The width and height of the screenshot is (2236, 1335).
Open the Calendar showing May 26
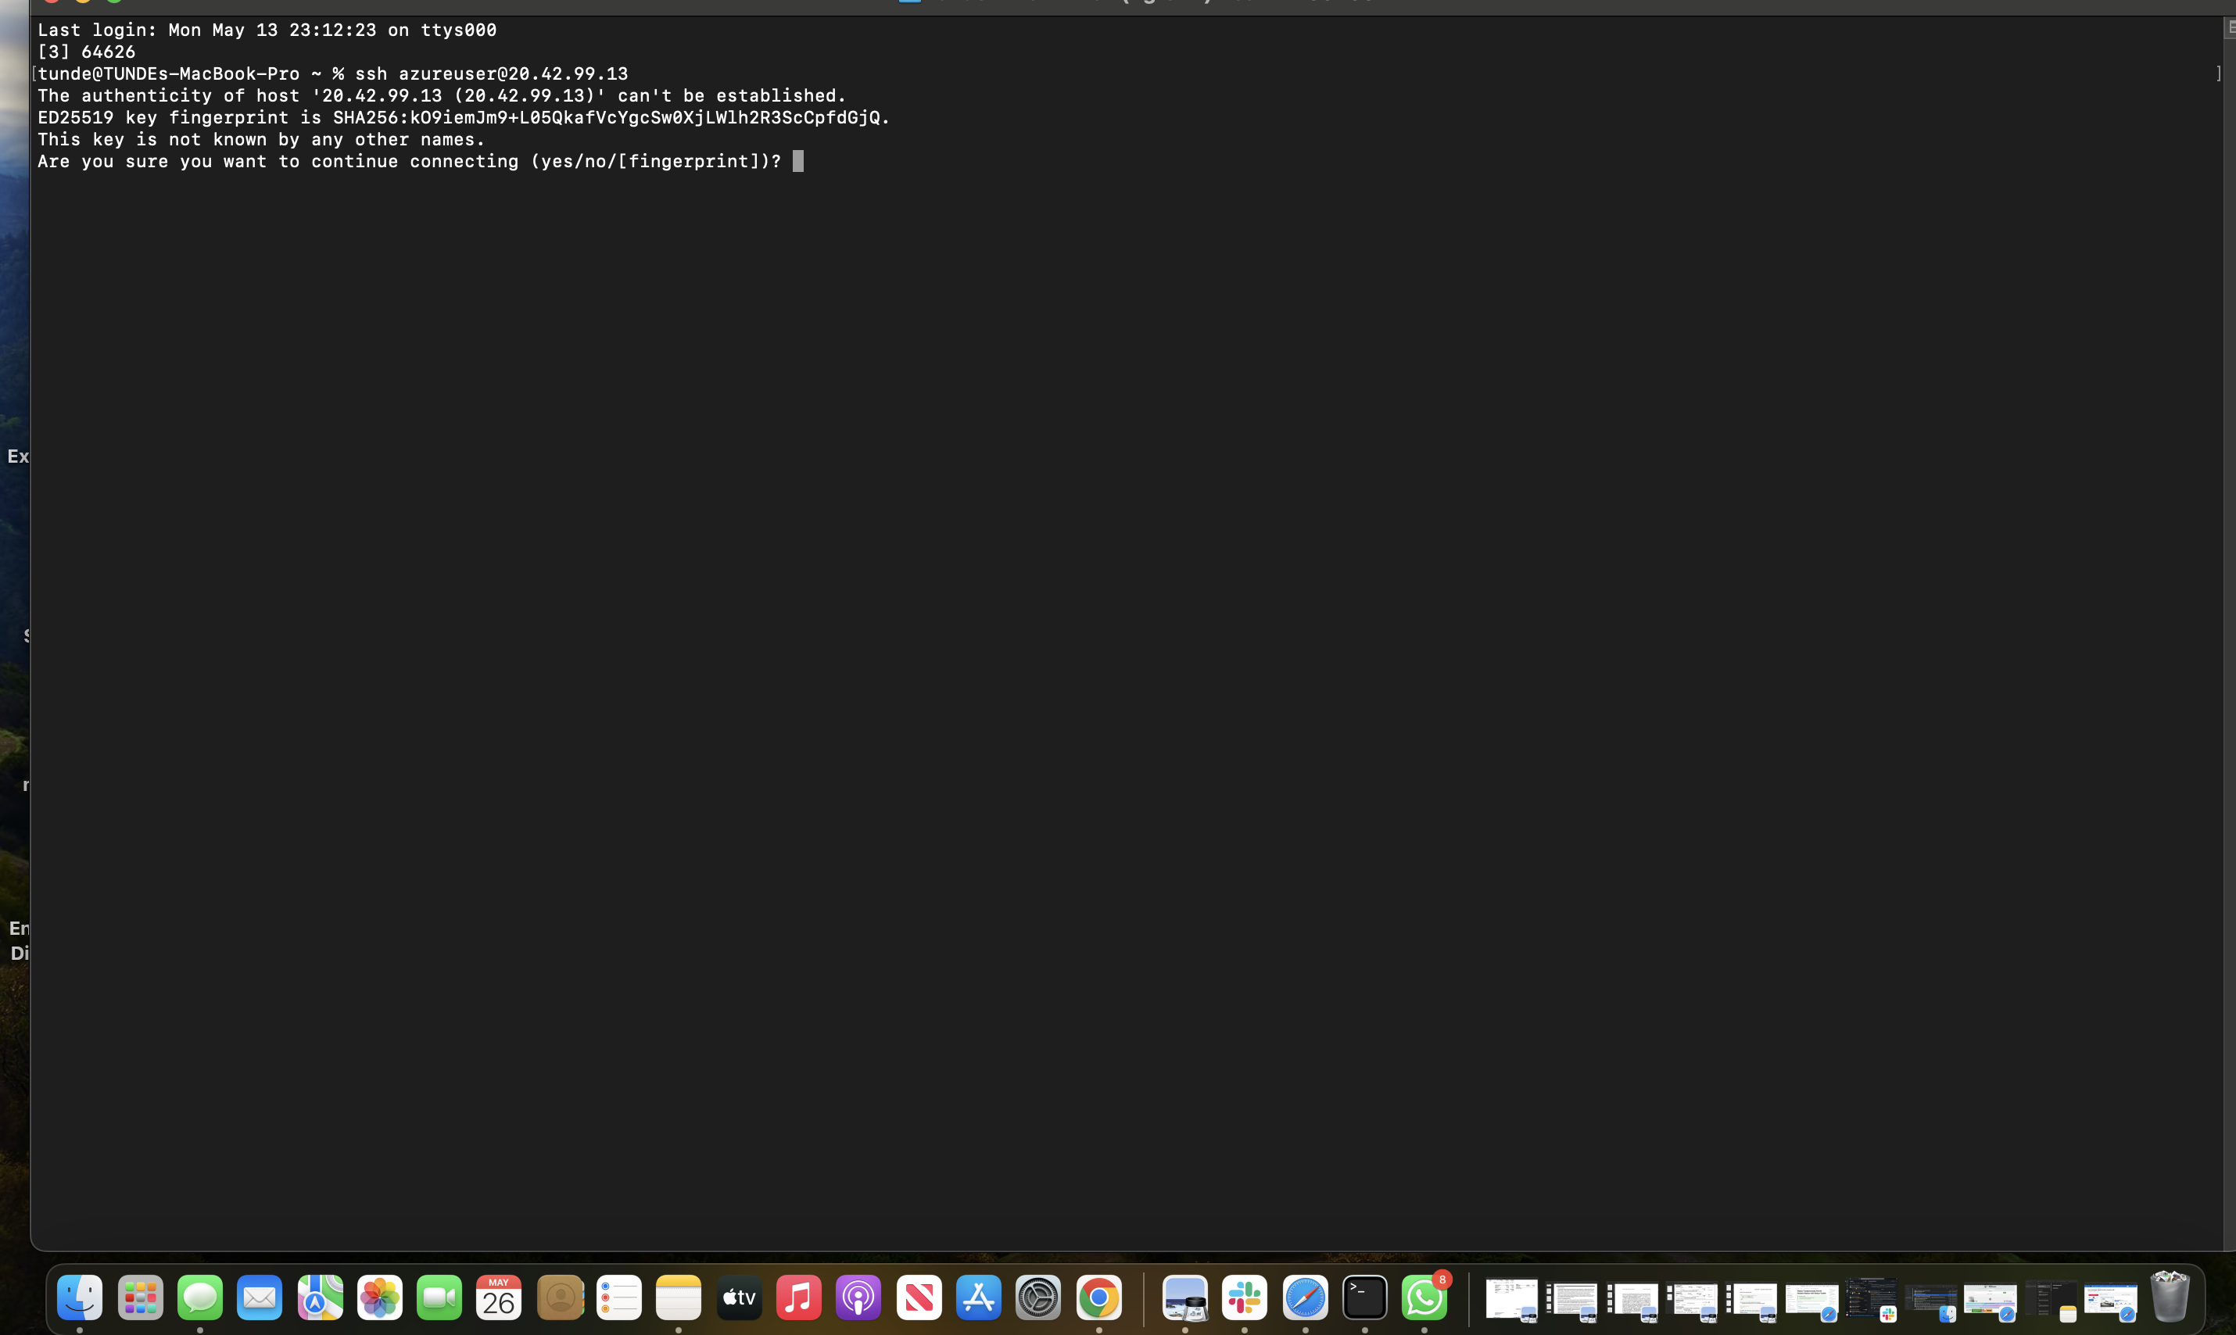pyautogui.click(x=499, y=1297)
